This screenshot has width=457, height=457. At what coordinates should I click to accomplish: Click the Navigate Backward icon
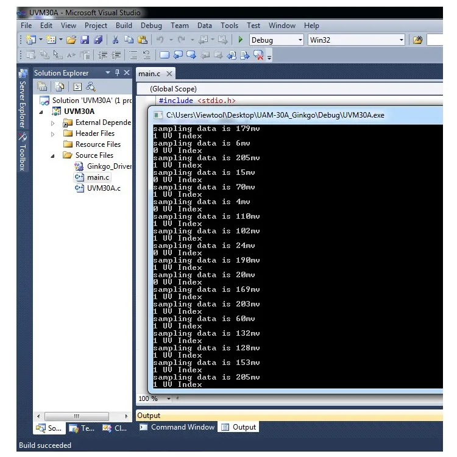coord(203,40)
